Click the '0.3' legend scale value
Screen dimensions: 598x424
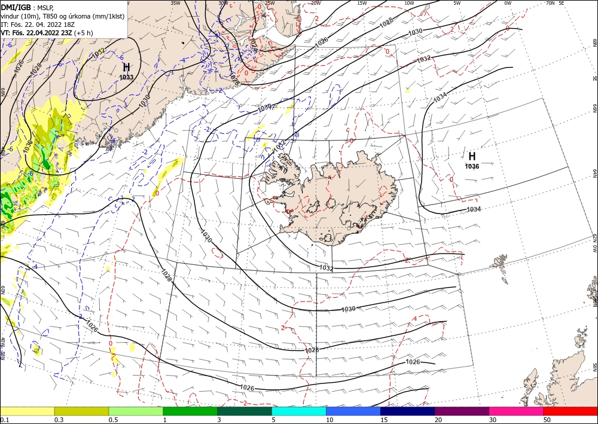(59, 420)
